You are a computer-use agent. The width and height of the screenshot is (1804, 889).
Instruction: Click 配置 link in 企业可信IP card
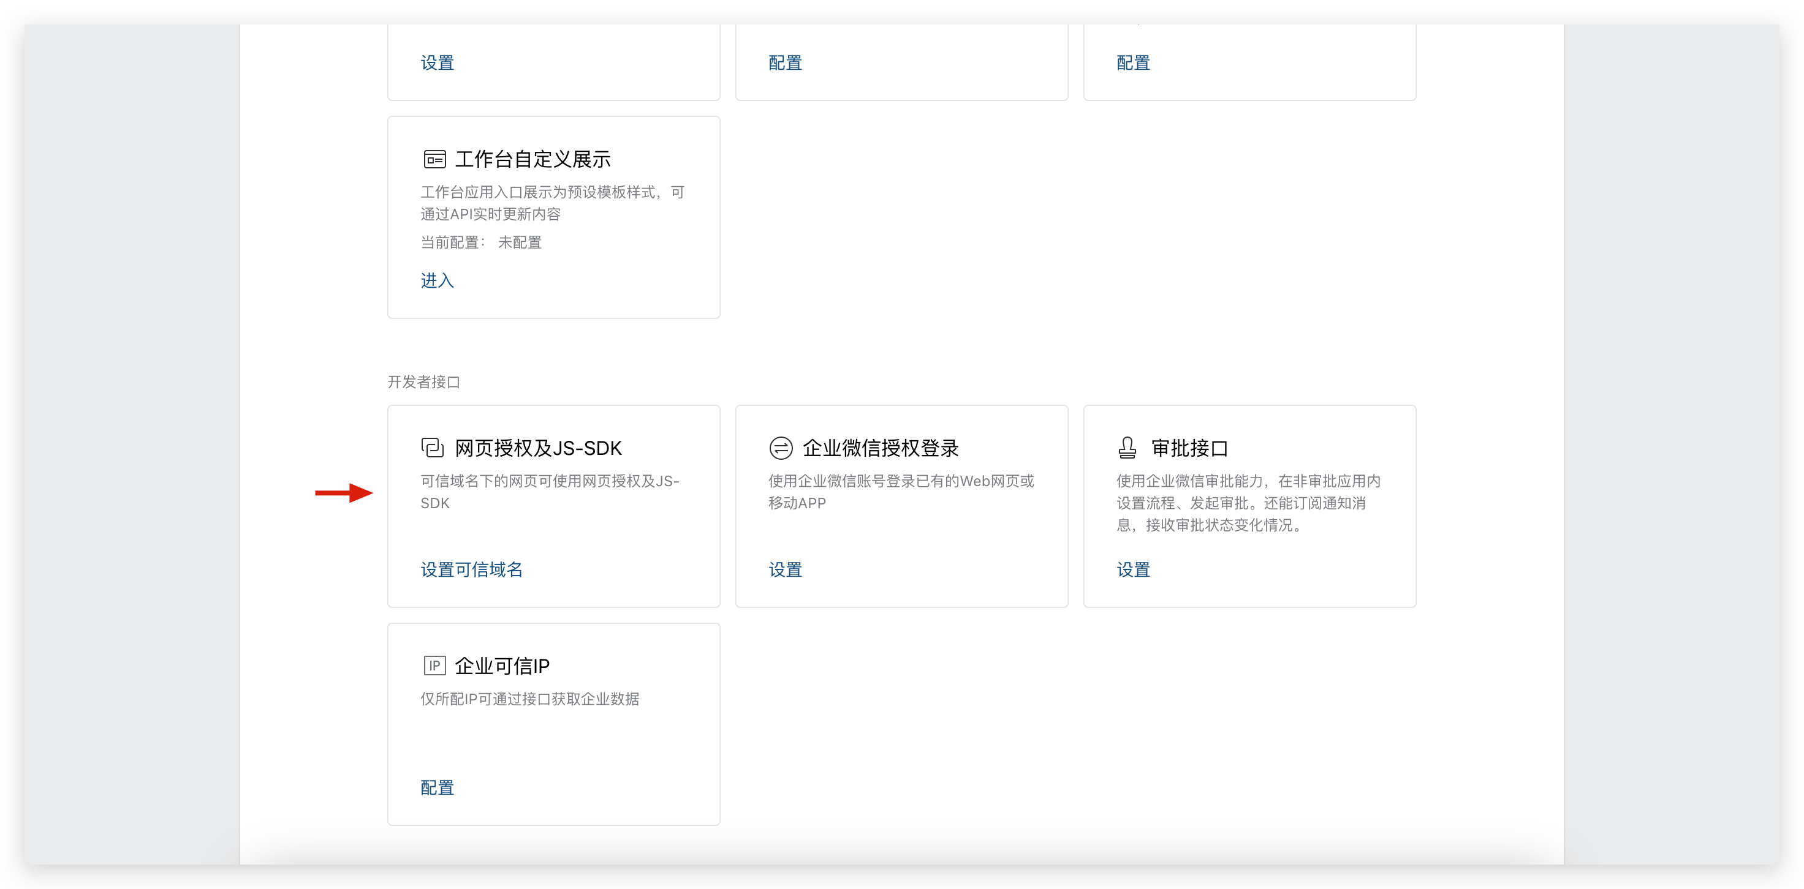437,787
